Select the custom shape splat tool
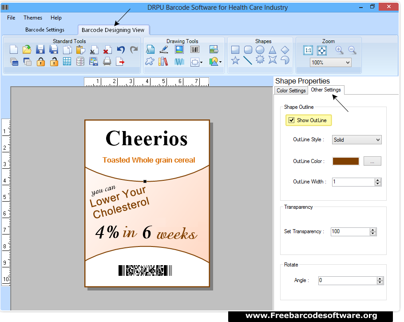 click(150, 62)
